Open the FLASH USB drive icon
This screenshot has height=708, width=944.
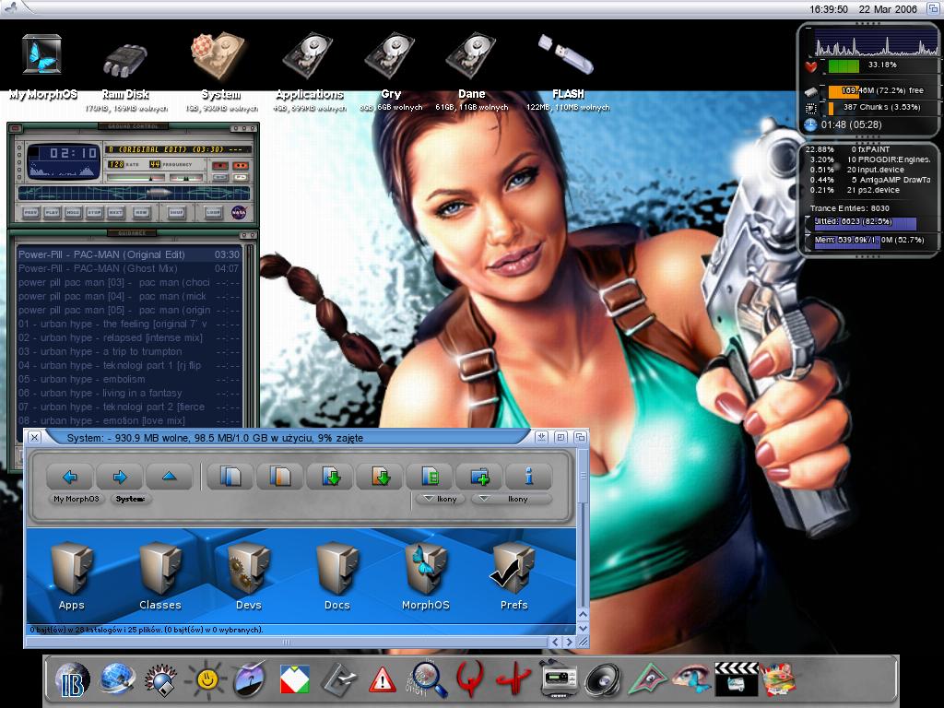[566, 55]
